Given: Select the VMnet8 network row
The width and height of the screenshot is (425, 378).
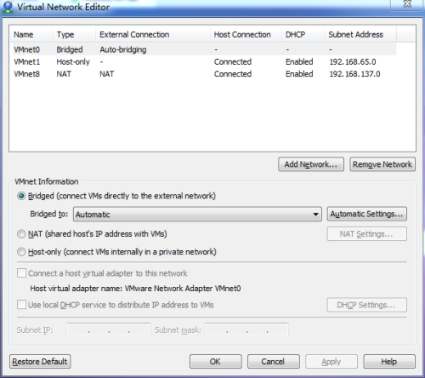Looking at the screenshot, I should (204, 74).
